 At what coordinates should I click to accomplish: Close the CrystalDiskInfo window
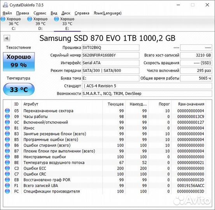207,5
